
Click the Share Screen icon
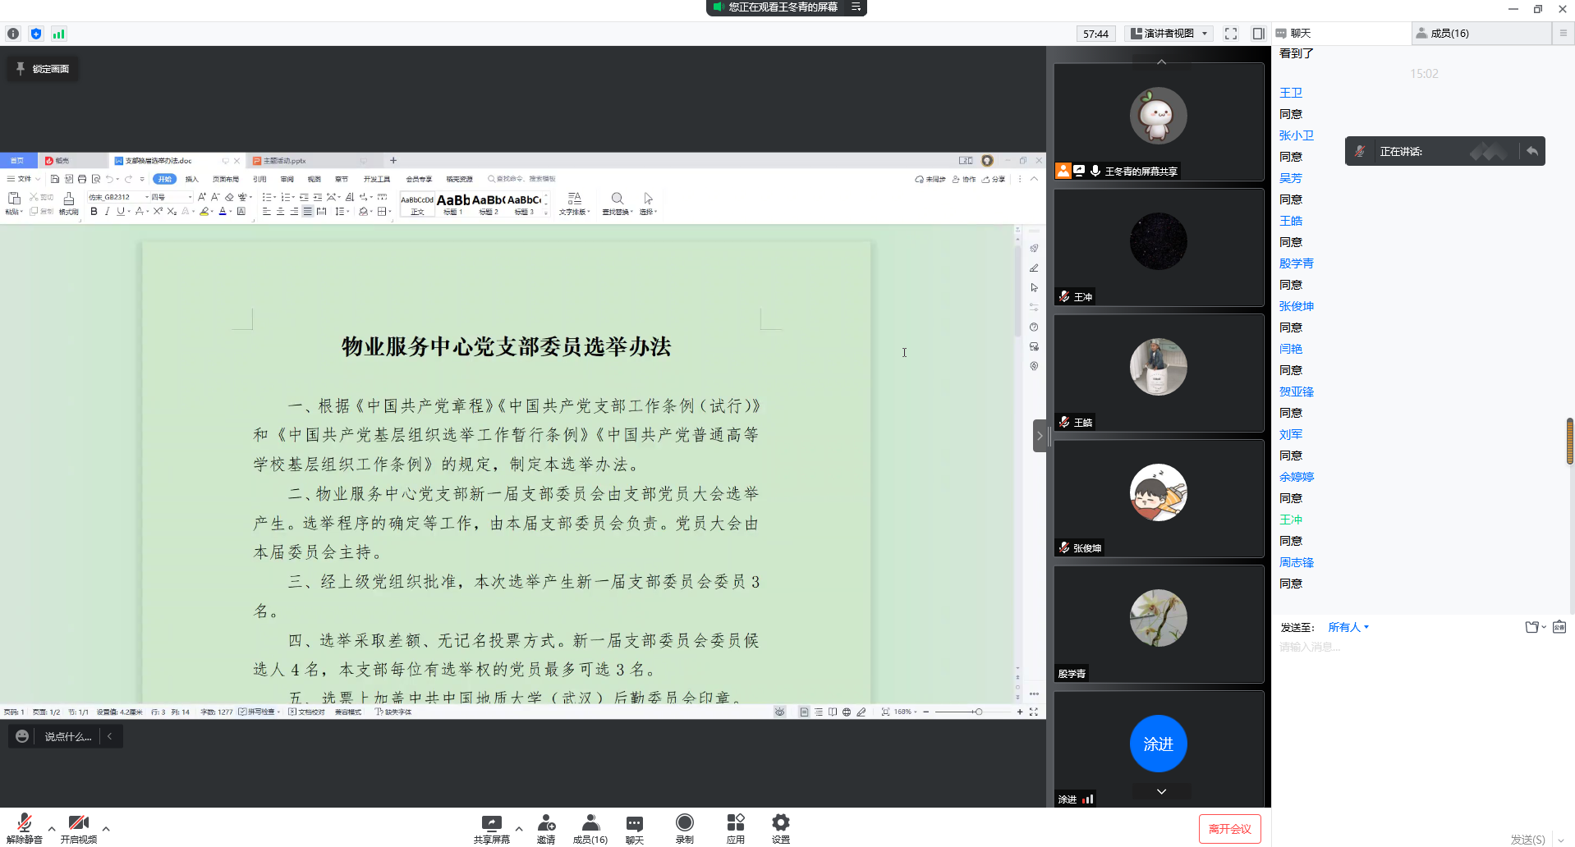pyautogui.click(x=491, y=823)
